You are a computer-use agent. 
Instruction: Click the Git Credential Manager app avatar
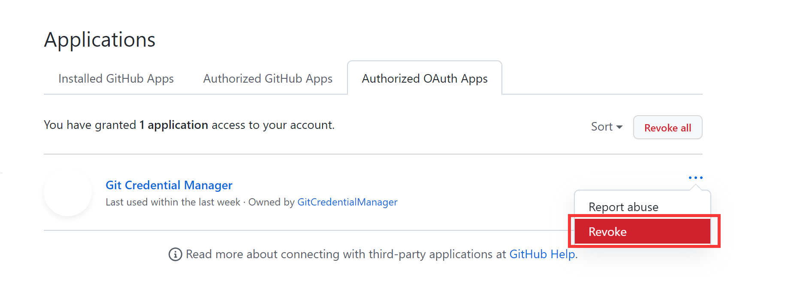(x=68, y=192)
